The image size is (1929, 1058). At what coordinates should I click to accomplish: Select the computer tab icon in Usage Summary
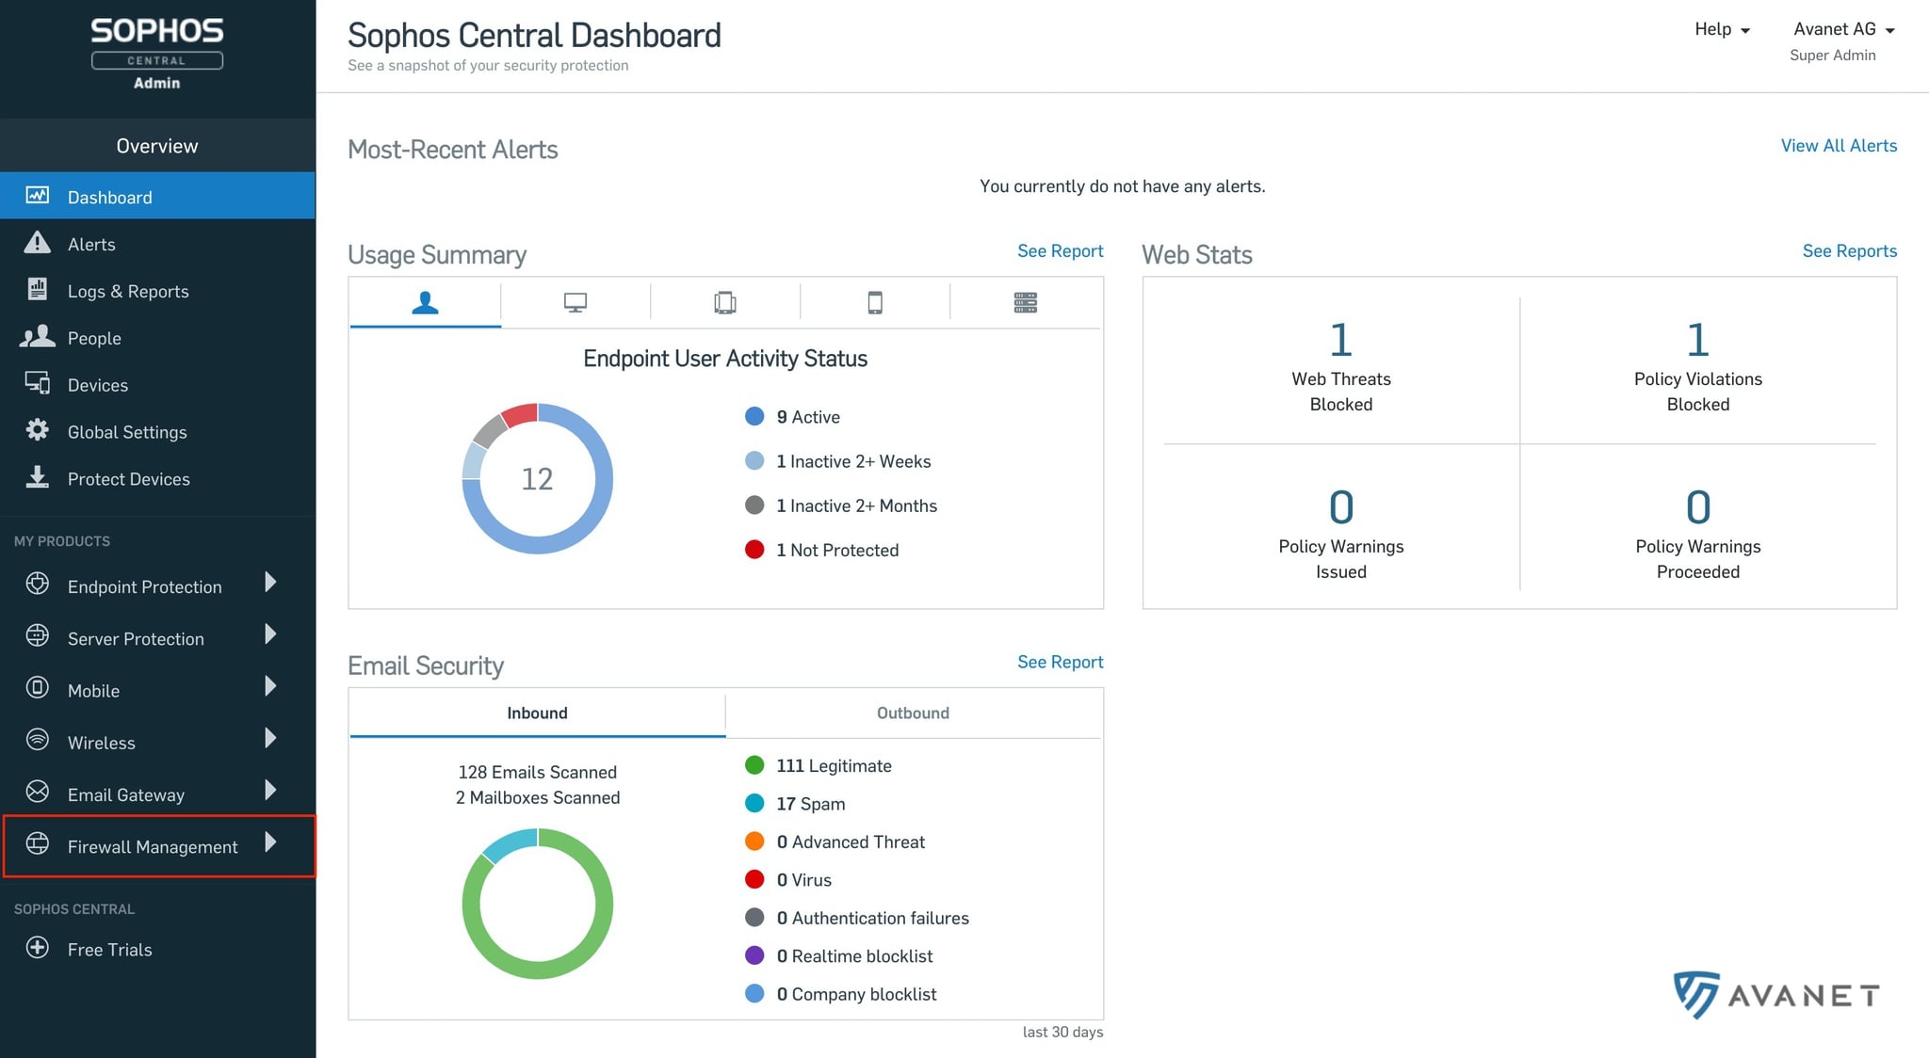pyautogui.click(x=575, y=302)
